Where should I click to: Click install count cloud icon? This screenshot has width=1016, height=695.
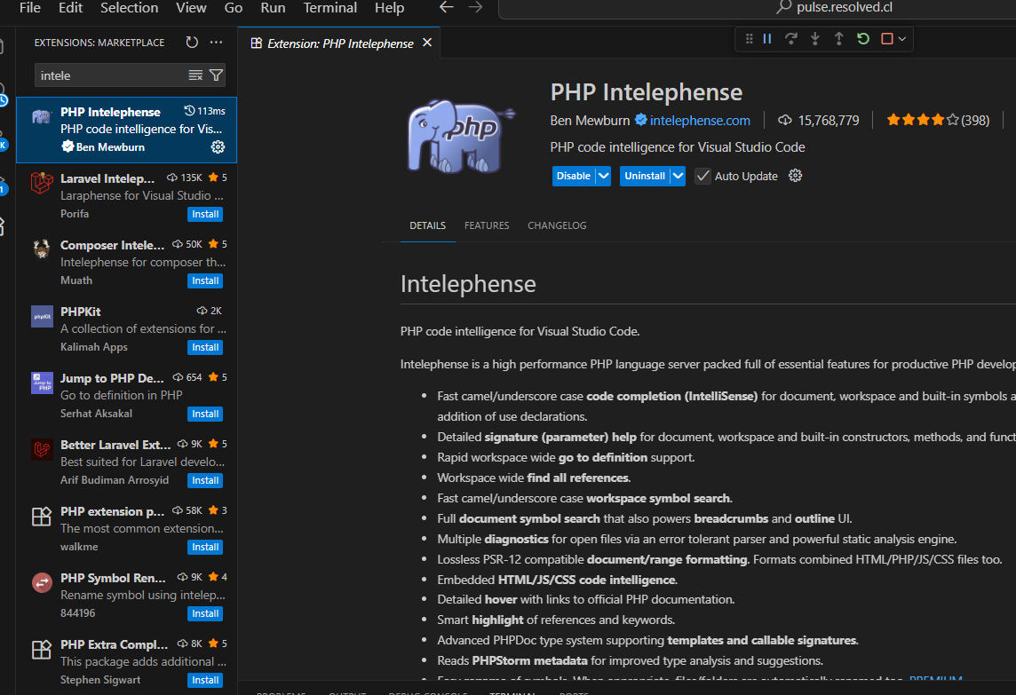785,121
